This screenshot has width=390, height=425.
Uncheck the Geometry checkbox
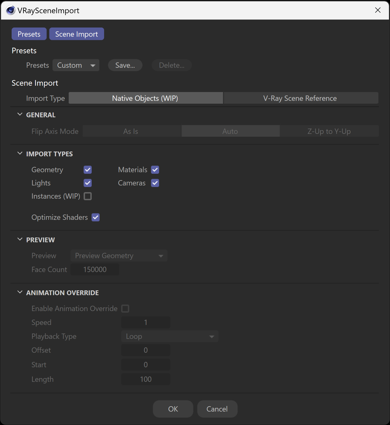(88, 170)
